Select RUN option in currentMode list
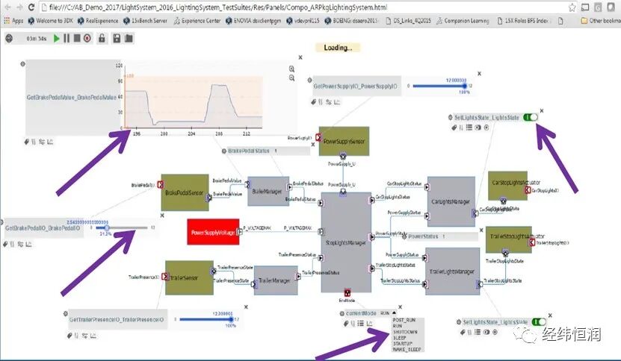621x361 pixels. click(x=398, y=326)
